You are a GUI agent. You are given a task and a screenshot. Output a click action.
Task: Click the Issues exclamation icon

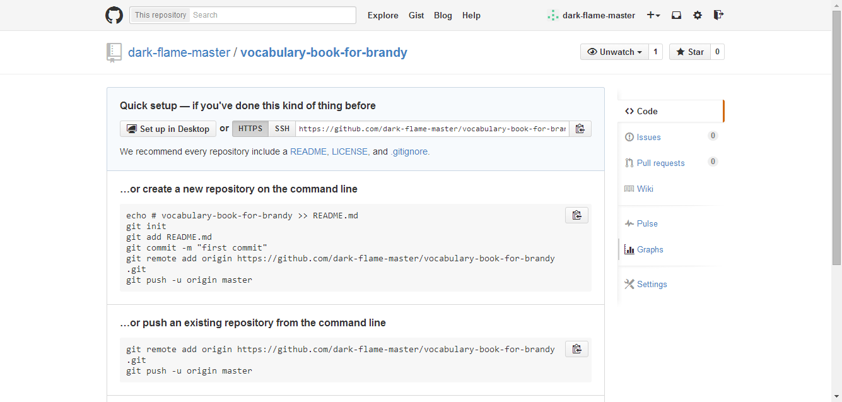(629, 137)
